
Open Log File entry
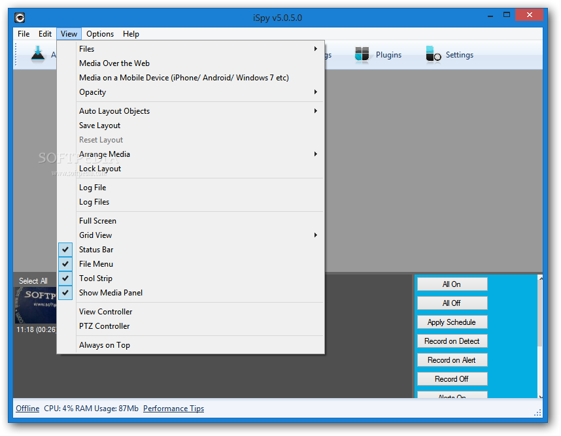tap(190, 188)
